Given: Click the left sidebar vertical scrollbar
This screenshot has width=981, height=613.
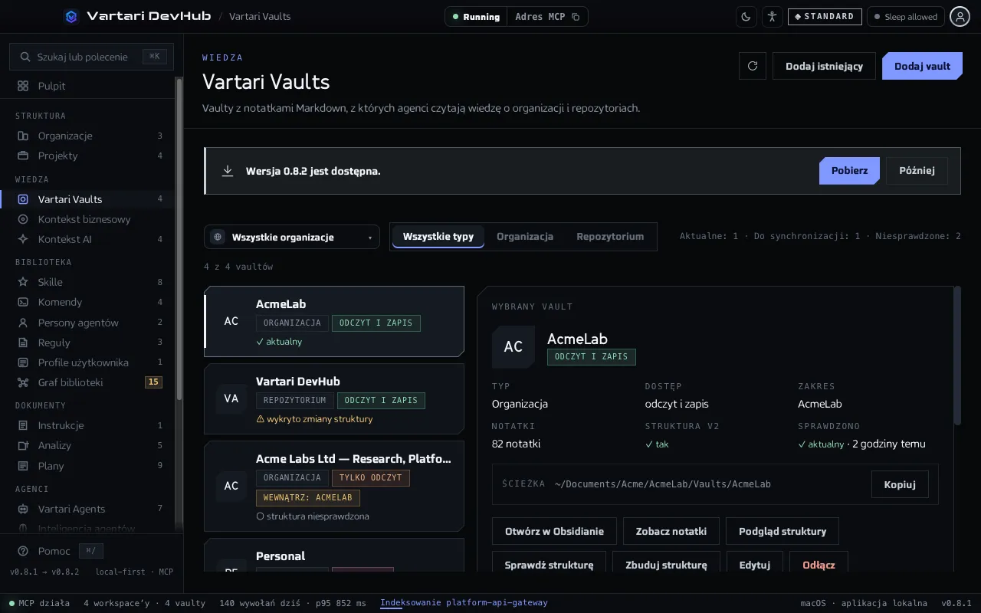Looking at the screenshot, I should click(179, 238).
